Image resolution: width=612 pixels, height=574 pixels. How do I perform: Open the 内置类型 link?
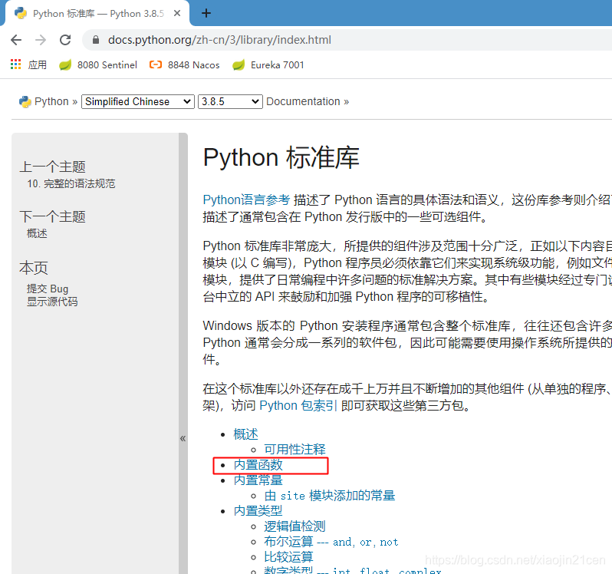tap(258, 511)
